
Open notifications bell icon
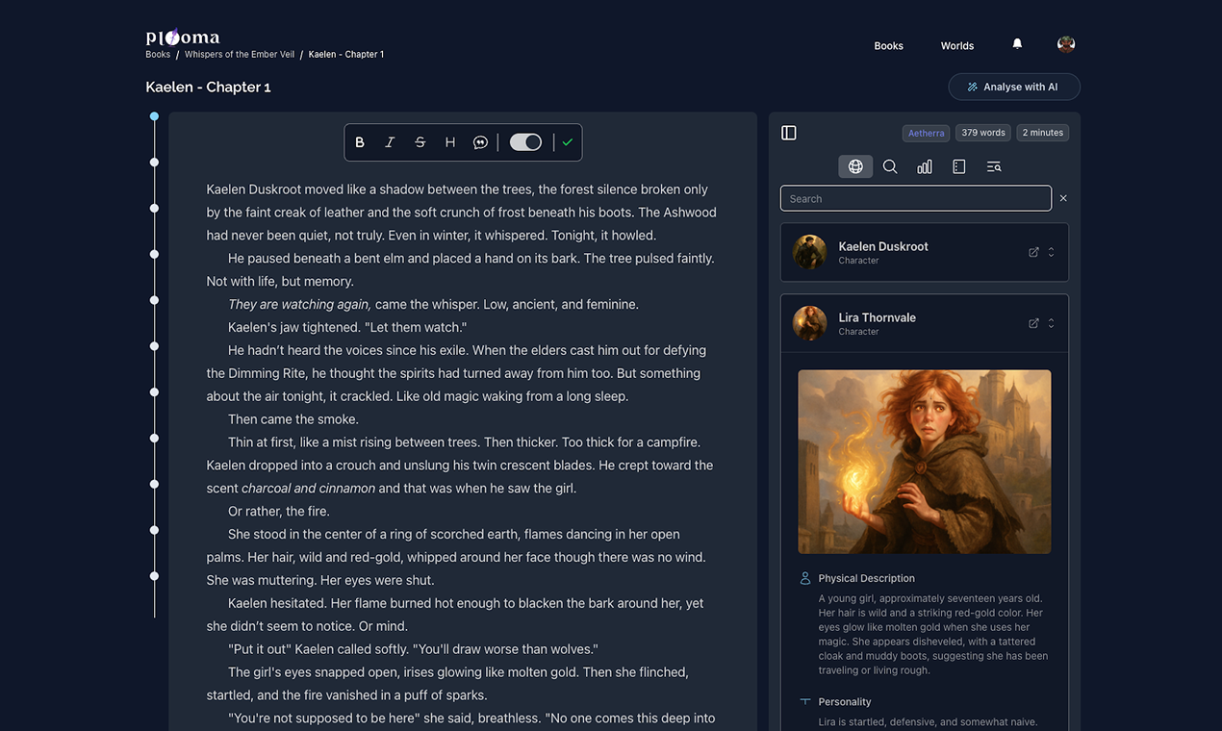click(1017, 44)
